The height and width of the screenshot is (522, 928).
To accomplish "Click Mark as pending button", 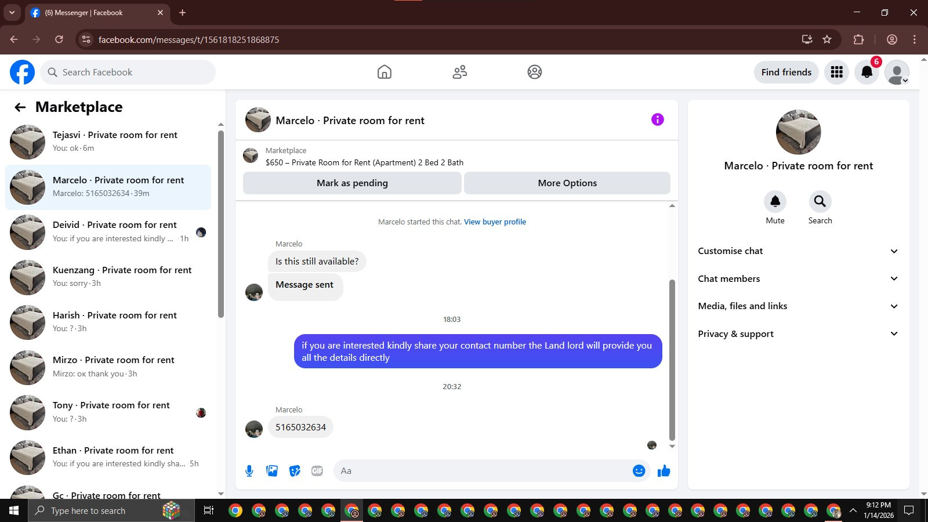I will click(x=352, y=183).
